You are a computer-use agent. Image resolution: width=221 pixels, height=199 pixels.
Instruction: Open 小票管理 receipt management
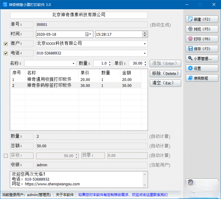[202, 58]
